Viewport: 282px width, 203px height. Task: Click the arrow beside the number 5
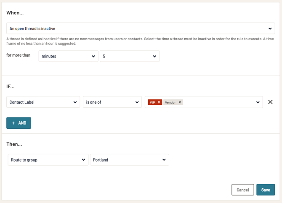pyautogui.click(x=154, y=56)
